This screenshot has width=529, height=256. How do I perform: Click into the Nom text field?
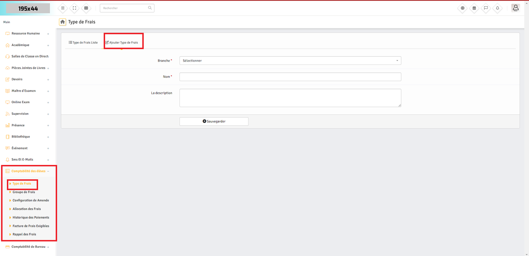tap(290, 77)
